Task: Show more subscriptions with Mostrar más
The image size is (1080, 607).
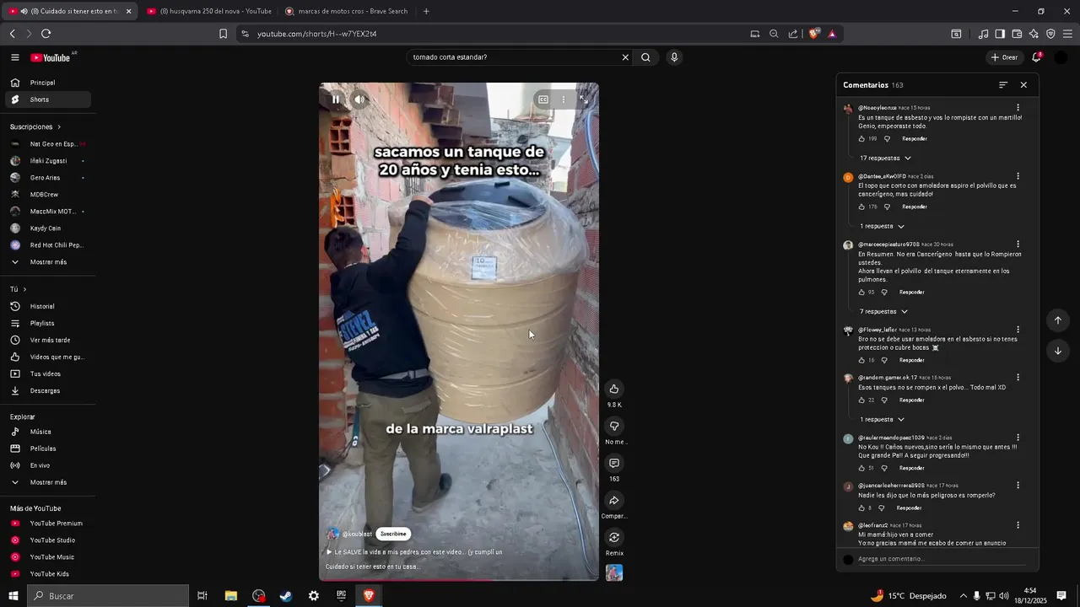Action: click(x=48, y=262)
